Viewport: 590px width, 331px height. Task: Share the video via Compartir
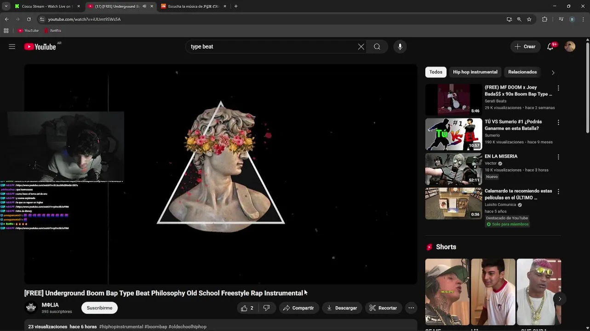298,308
